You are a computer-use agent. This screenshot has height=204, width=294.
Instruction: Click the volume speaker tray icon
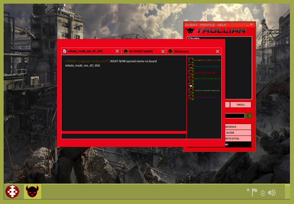[x=271, y=193]
